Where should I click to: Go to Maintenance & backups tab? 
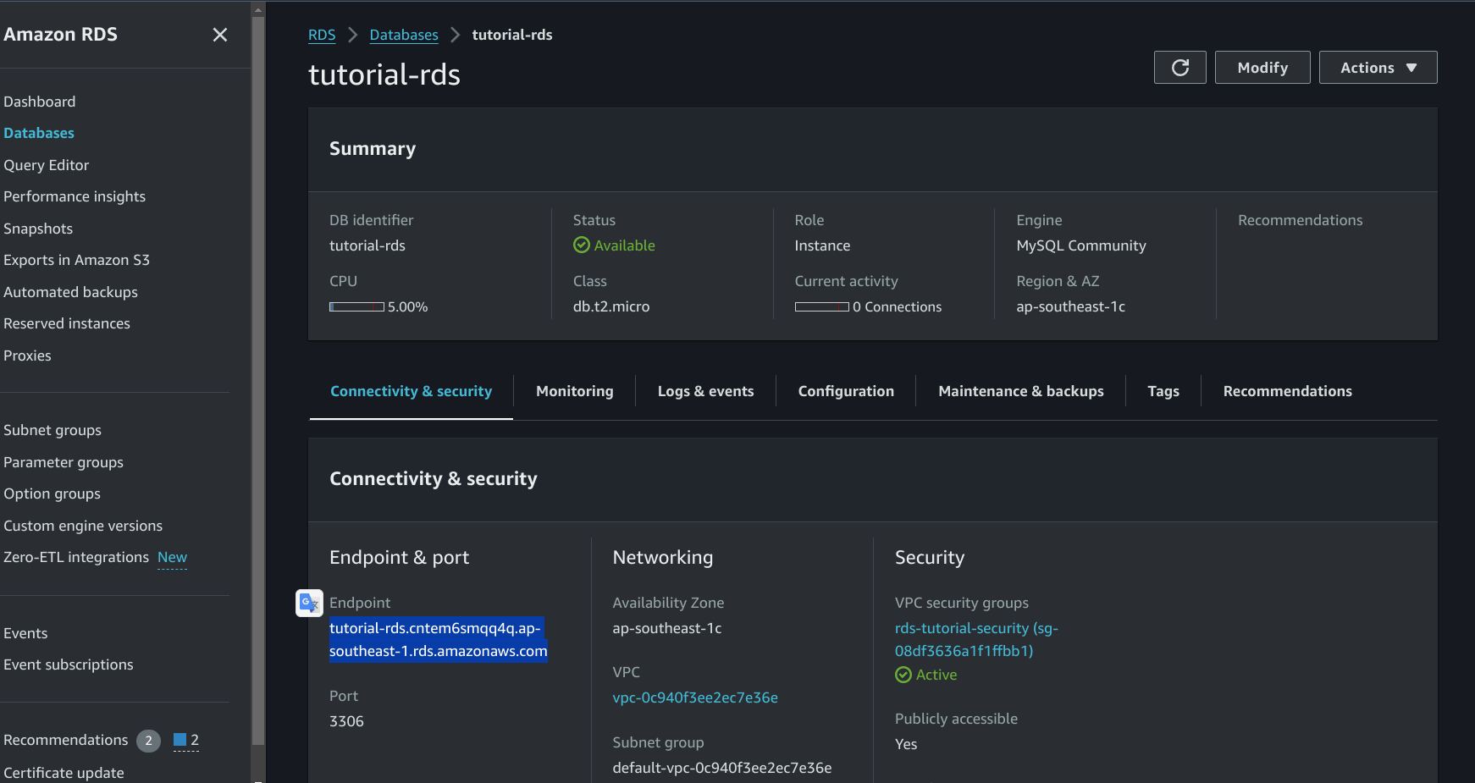click(x=1020, y=391)
